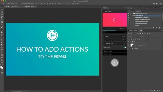Select the Paint Bucket tool
The height and width of the screenshot is (92, 163).
tap(2, 40)
